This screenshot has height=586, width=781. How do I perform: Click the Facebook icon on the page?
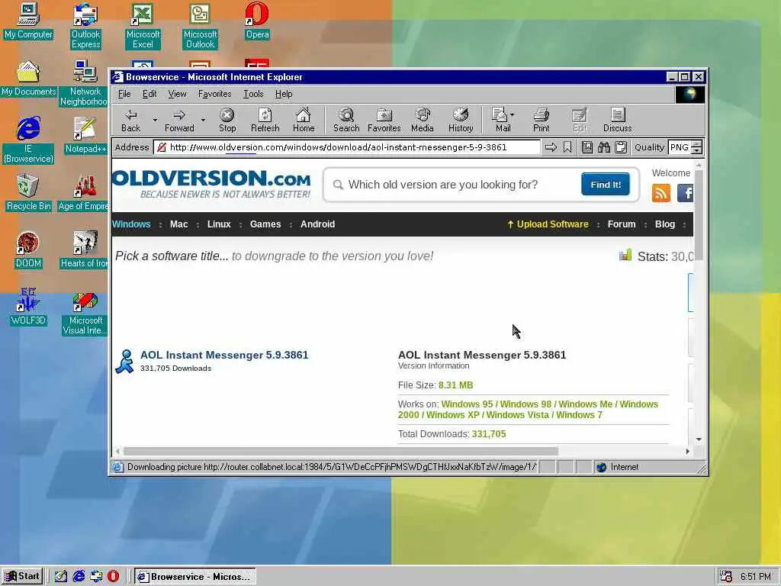pyautogui.click(x=686, y=193)
